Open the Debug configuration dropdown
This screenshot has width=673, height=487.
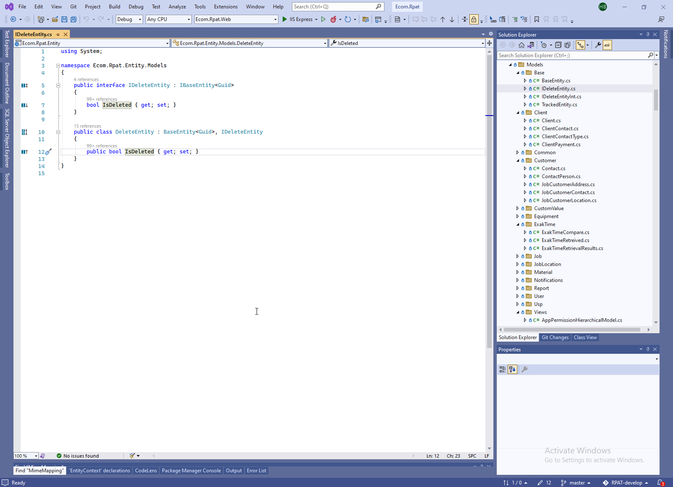coord(129,19)
